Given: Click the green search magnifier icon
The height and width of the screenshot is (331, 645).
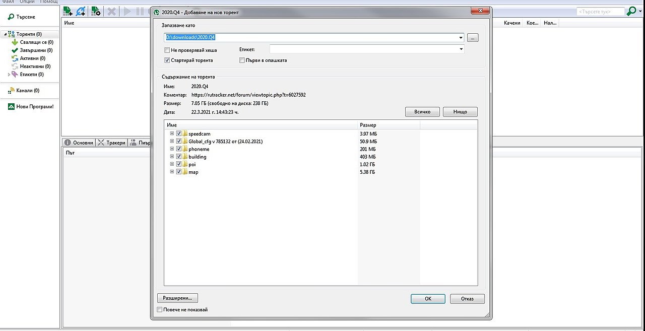Looking at the screenshot, I should pos(631,11).
